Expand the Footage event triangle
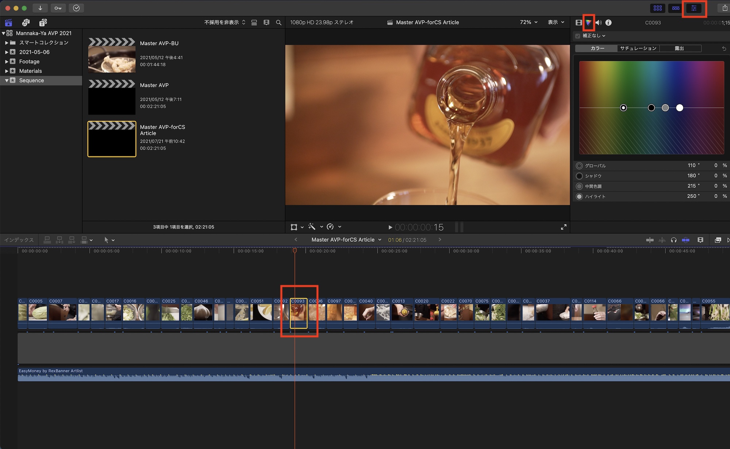This screenshot has height=449, width=730. pyautogui.click(x=7, y=62)
